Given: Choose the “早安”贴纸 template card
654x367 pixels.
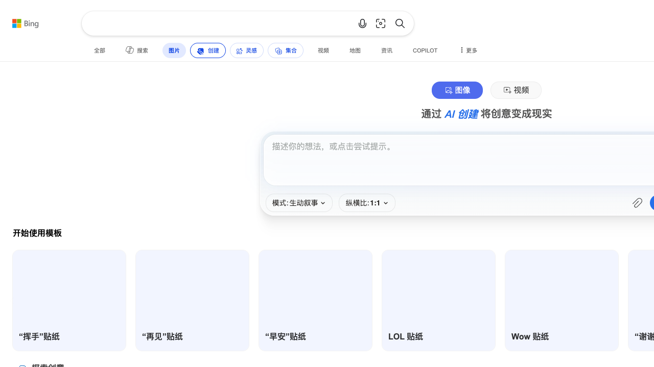Looking at the screenshot, I should [x=315, y=300].
